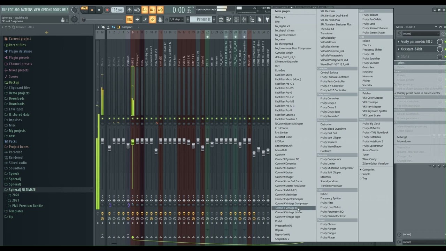Click Move down in slot menu

[x=404, y=142]
